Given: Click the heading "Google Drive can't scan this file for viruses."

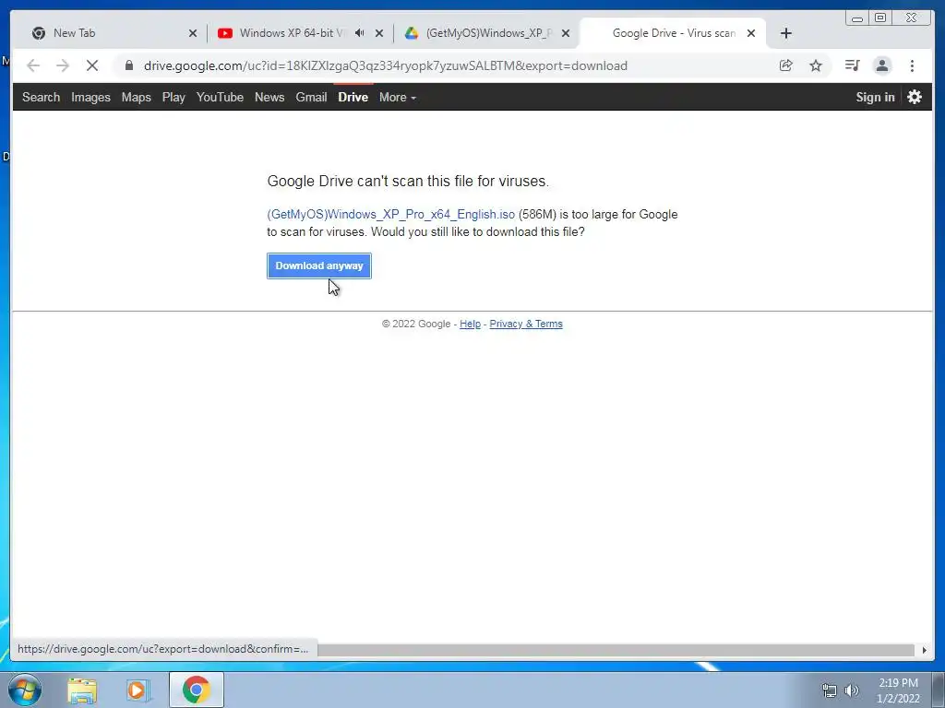Looking at the screenshot, I should (x=408, y=182).
